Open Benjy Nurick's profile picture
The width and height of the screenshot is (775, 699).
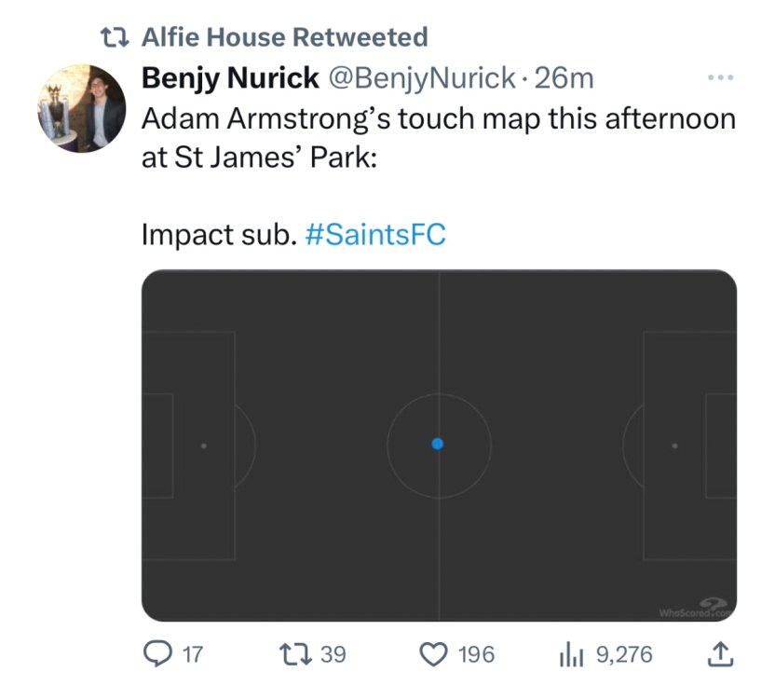(x=82, y=108)
